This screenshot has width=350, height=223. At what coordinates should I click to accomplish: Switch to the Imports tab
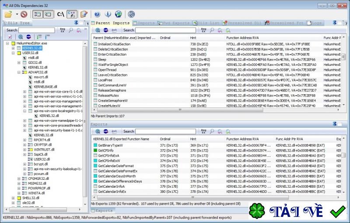click(144, 23)
